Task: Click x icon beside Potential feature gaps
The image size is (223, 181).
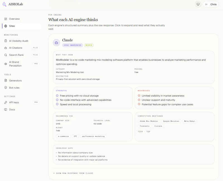Action: point(139,104)
